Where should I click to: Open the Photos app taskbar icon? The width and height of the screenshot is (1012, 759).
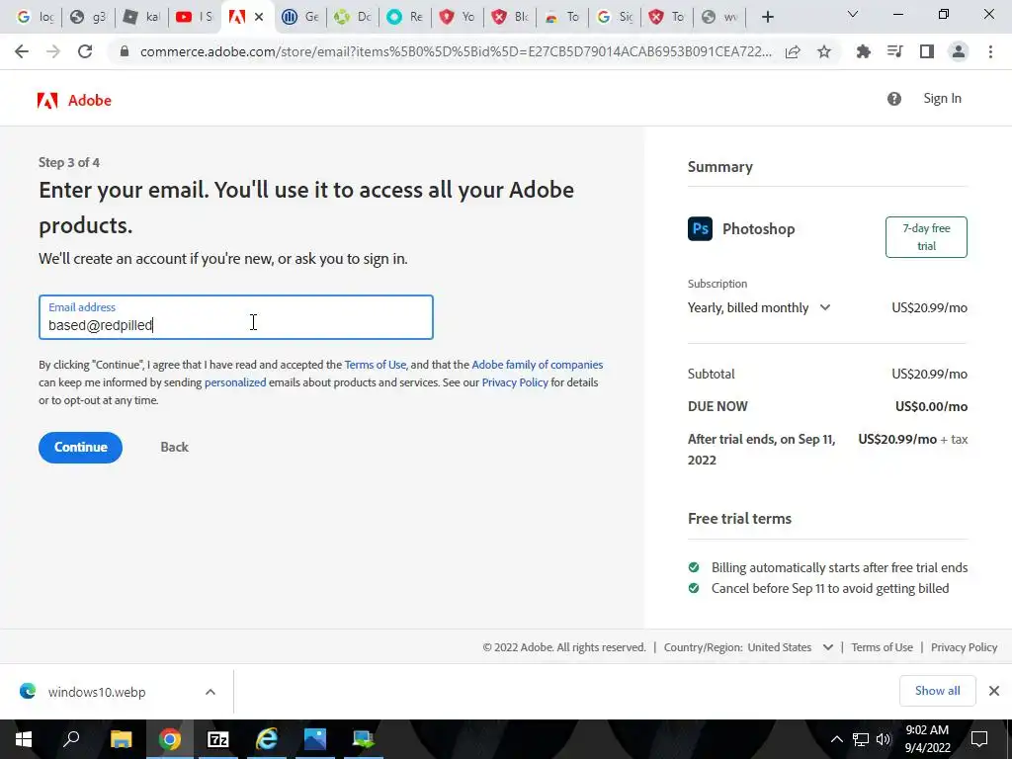(x=315, y=739)
